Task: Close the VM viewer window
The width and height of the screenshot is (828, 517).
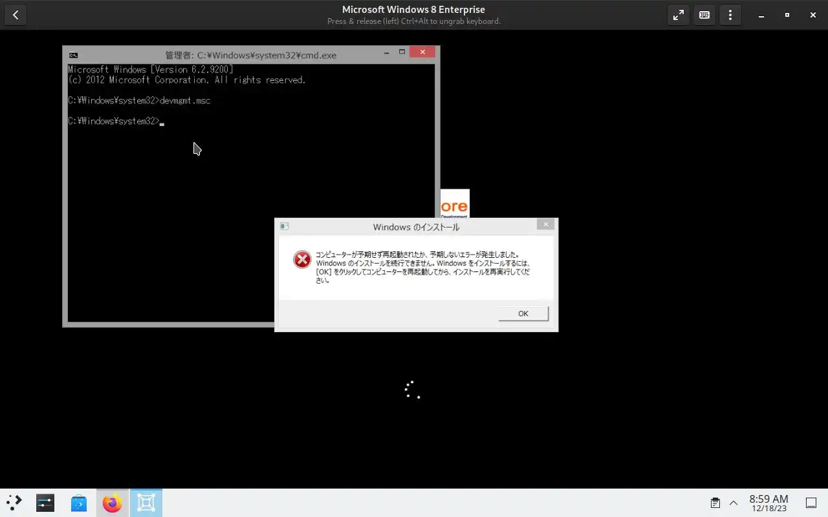Action: pos(813,15)
